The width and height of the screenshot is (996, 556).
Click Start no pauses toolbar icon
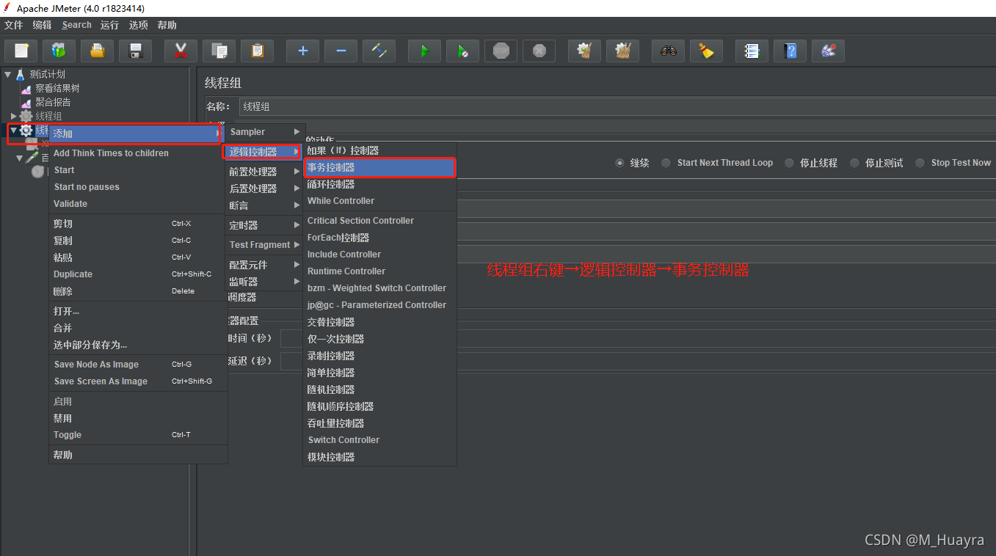pyautogui.click(x=462, y=51)
